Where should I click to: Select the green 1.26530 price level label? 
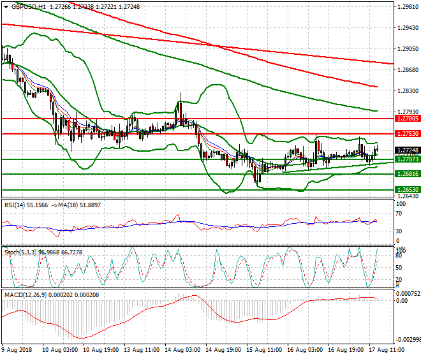tap(408, 189)
